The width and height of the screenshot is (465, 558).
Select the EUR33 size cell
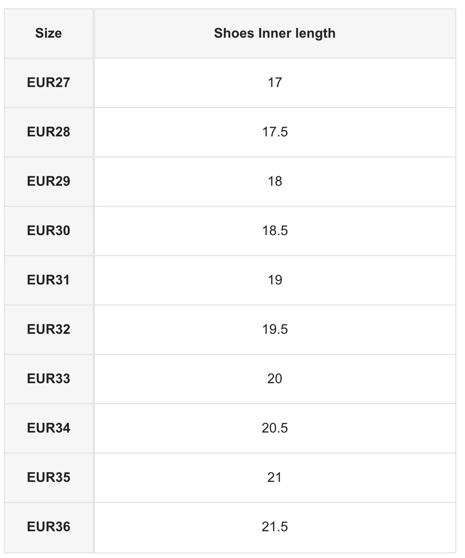click(x=49, y=379)
